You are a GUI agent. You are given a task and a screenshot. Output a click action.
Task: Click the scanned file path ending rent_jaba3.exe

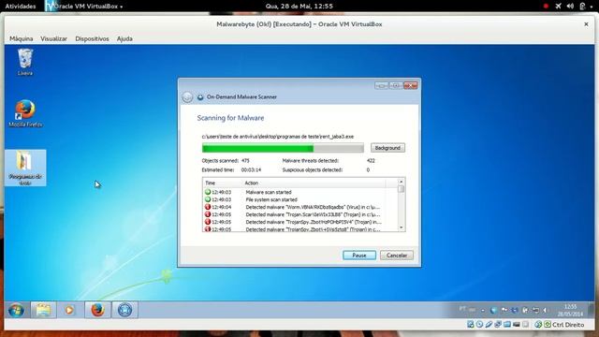[278, 137]
